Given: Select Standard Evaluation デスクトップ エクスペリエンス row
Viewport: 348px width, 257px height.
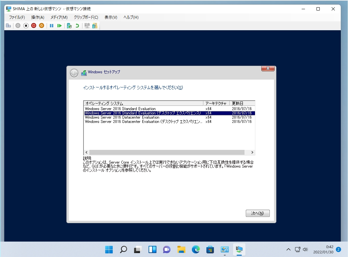Looking at the screenshot, I should [x=170, y=113].
